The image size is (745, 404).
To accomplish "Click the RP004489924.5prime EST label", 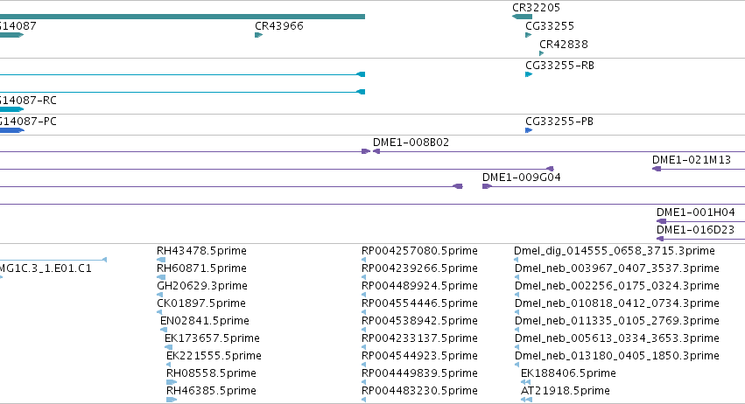I will coord(419,285).
